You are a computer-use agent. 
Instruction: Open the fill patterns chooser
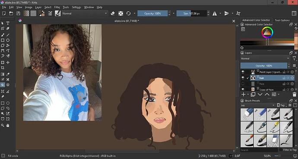click(33, 13)
